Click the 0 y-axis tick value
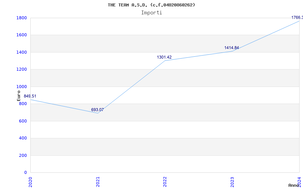This screenshot has height=189, width=303. (x=25, y=173)
